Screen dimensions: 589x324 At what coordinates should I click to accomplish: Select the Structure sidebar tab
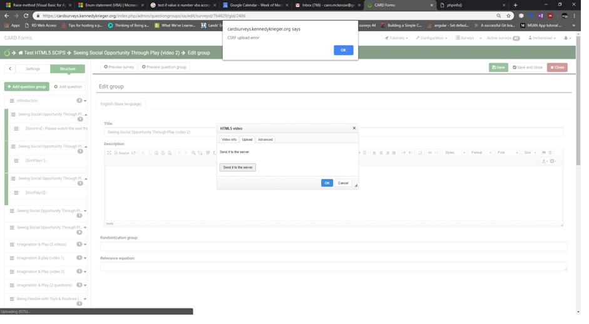click(68, 70)
